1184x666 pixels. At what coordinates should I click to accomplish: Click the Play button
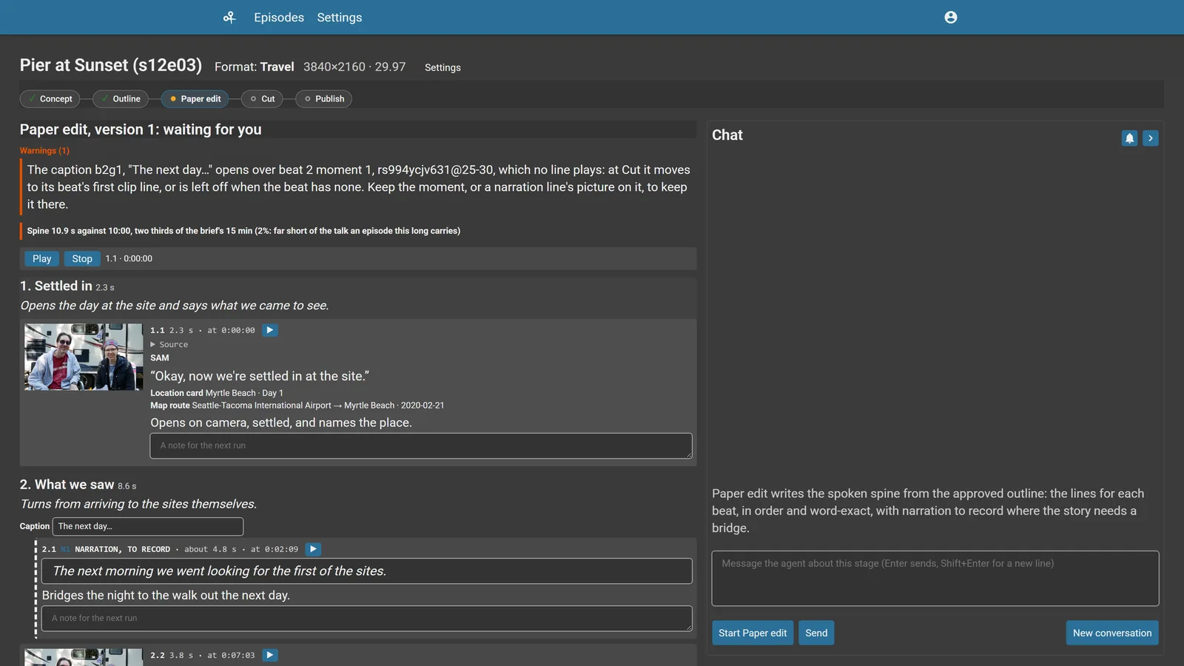(x=42, y=258)
